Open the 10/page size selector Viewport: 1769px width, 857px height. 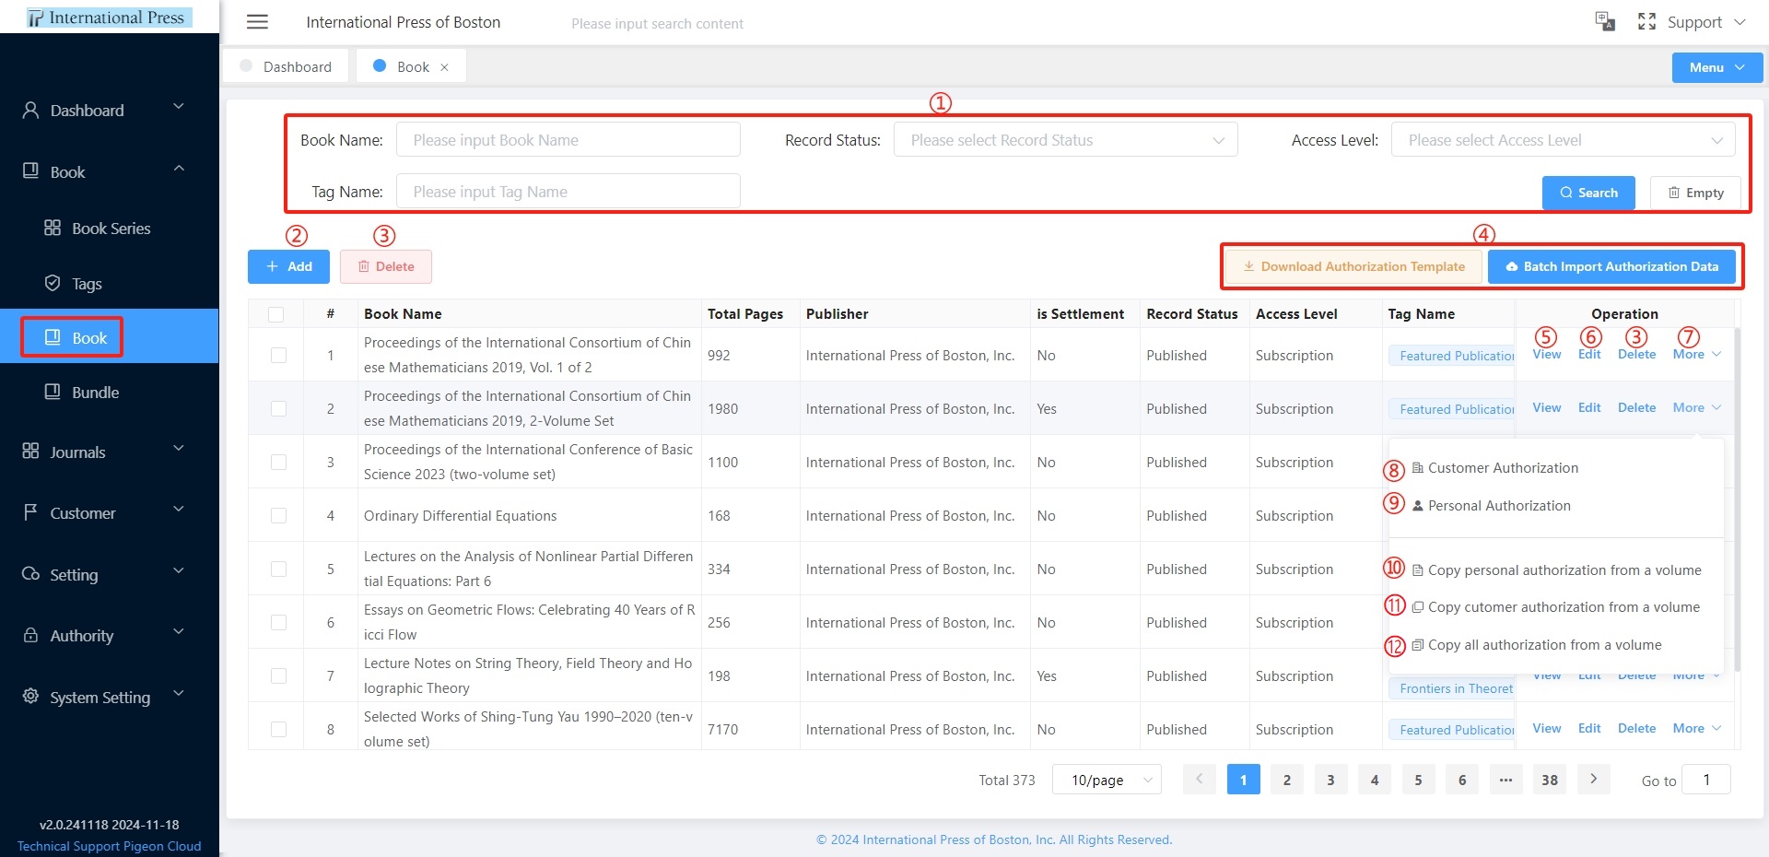click(1106, 780)
